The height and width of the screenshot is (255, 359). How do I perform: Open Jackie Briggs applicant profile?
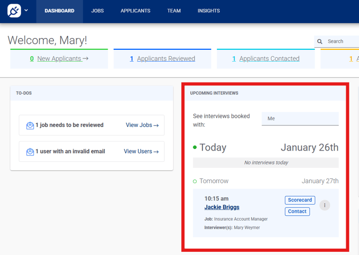tap(222, 207)
